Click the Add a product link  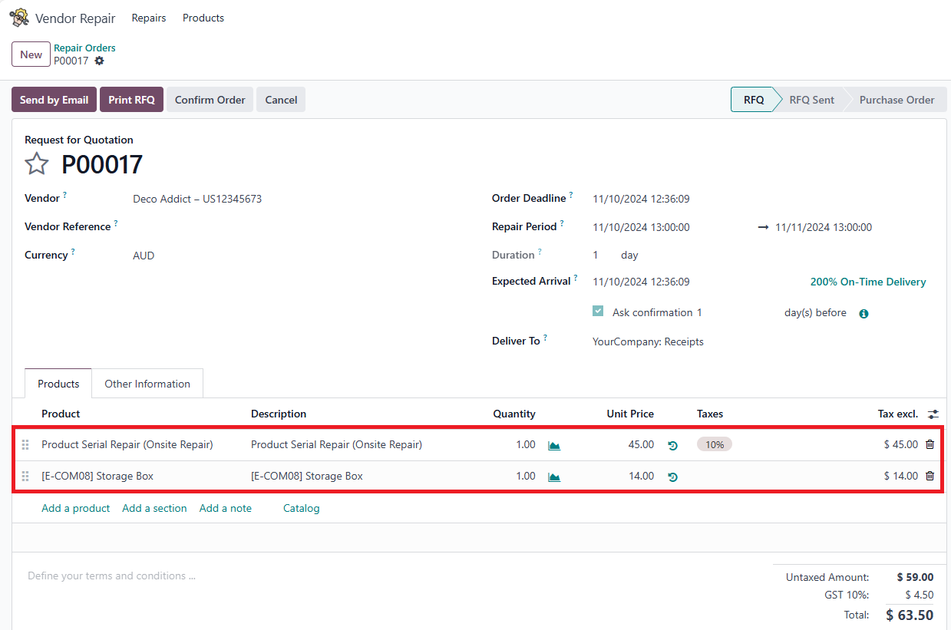click(x=75, y=508)
